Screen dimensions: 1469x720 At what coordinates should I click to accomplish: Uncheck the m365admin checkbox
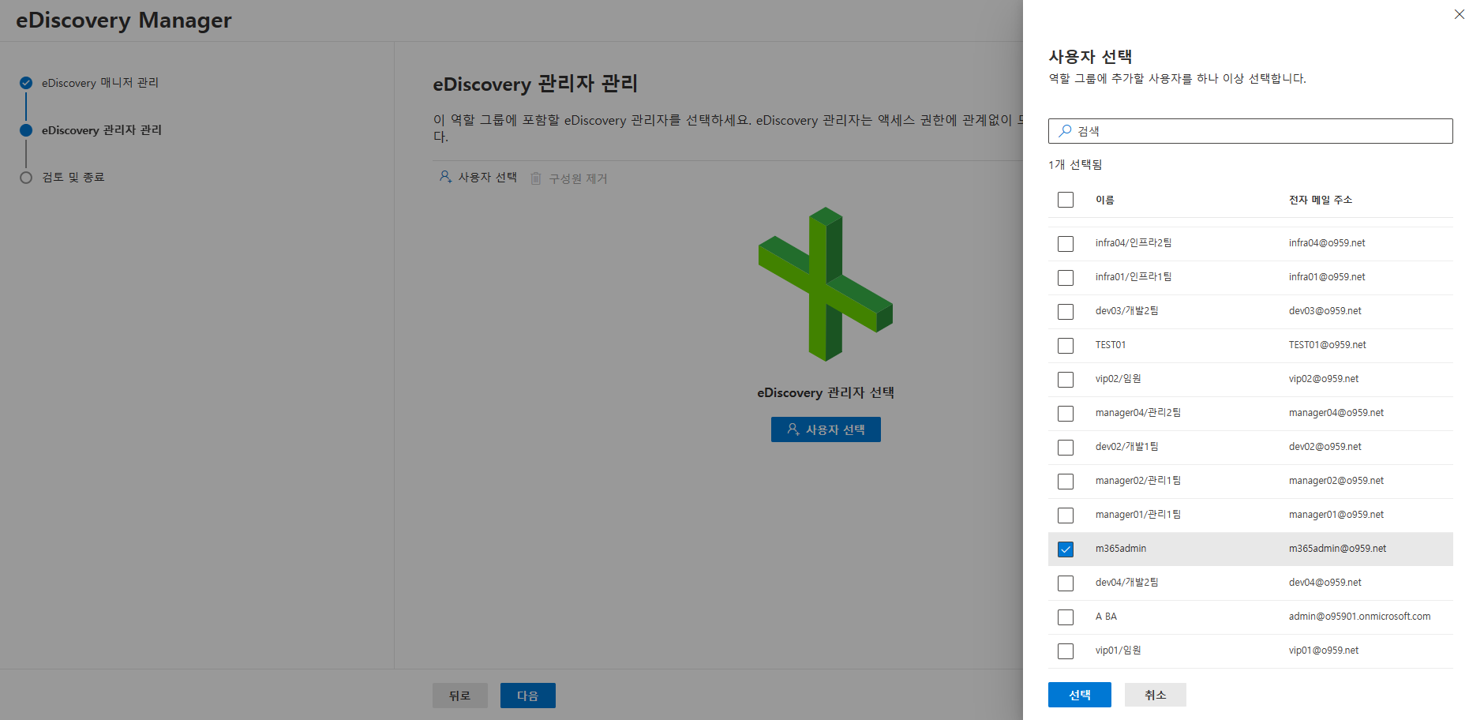(1066, 549)
